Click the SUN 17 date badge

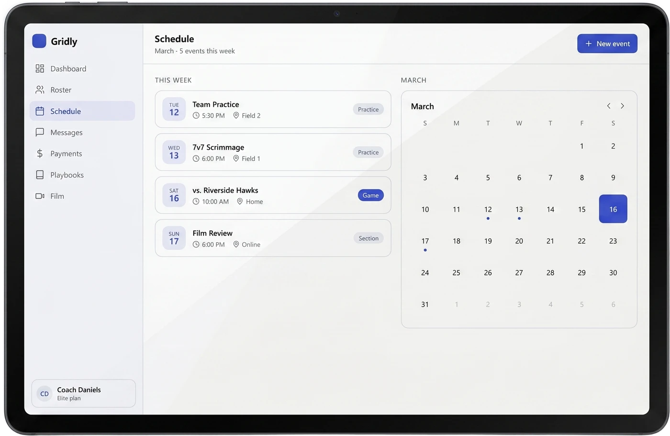coord(174,238)
